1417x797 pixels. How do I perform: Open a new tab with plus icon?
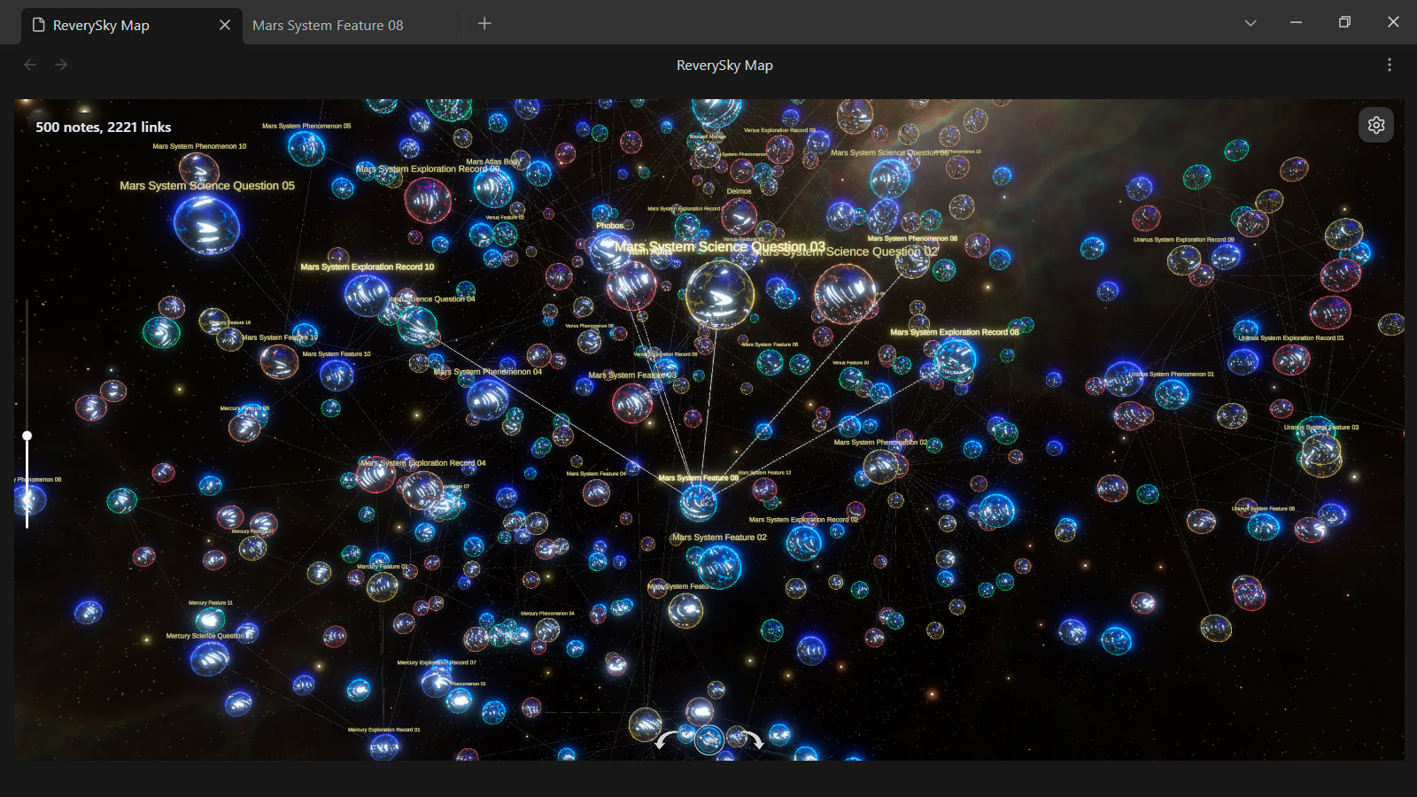point(484,24)
